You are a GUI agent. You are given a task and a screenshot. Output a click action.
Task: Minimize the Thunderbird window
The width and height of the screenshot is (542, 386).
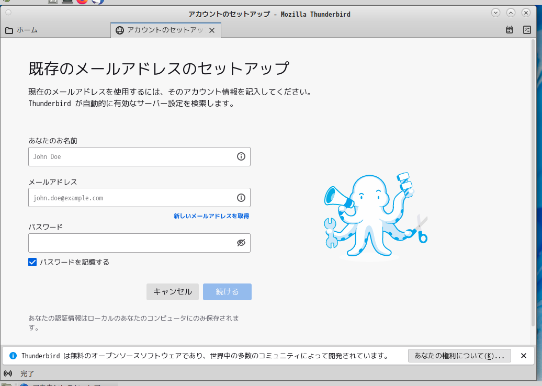click(x=495, y=13)
